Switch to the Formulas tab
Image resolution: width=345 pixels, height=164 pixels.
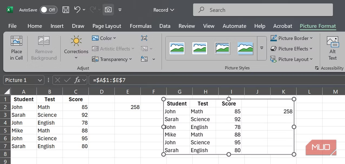(141, 26)
